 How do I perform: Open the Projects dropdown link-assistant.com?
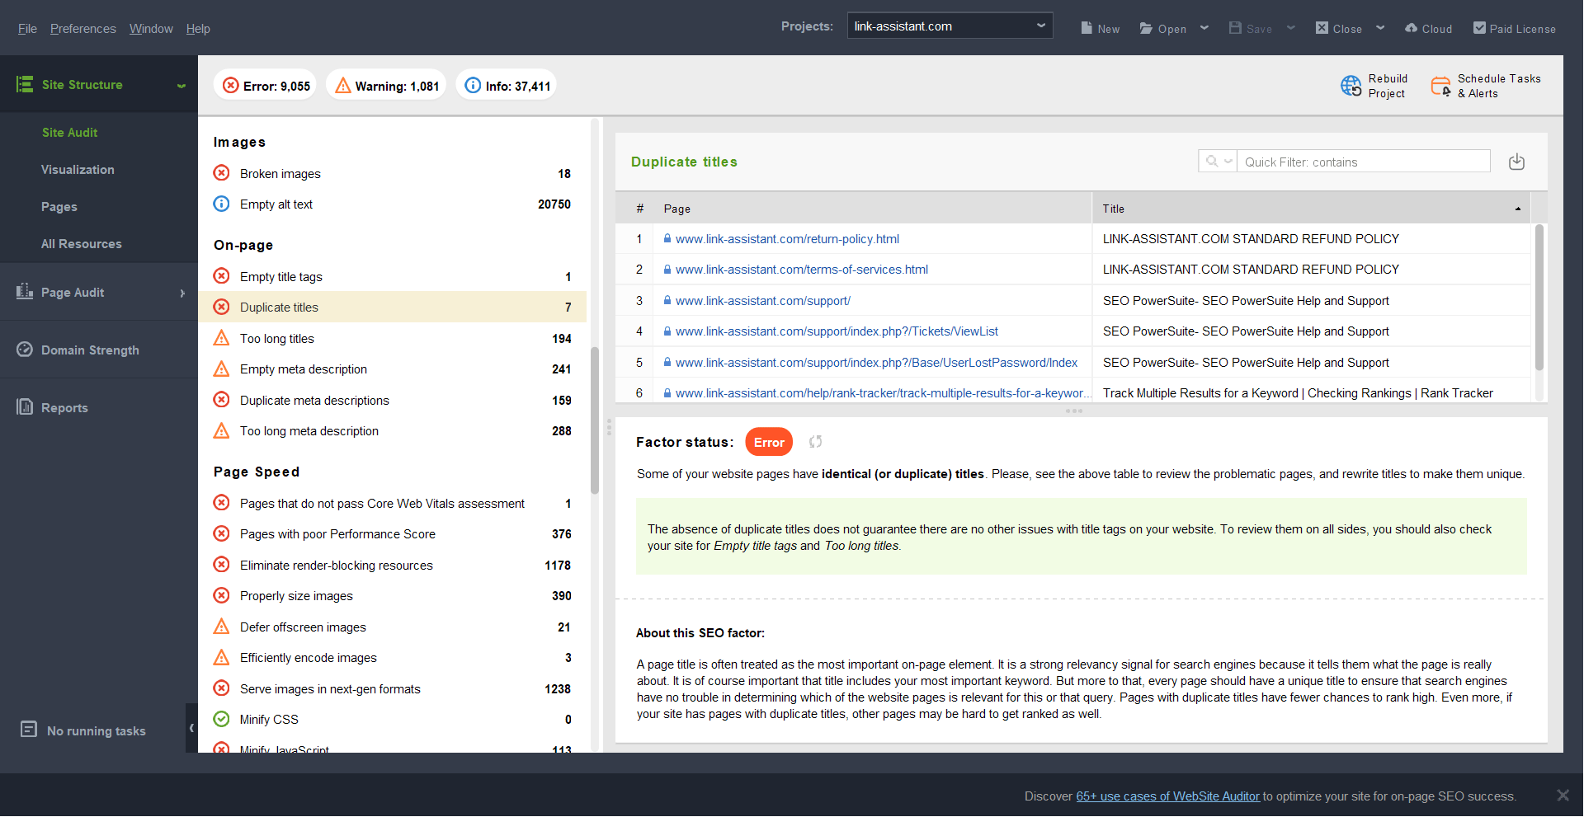[950, 26]
